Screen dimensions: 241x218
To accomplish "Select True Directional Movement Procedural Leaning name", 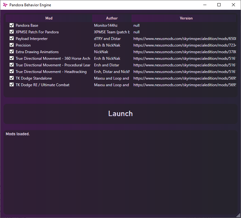I will [53, 65].
